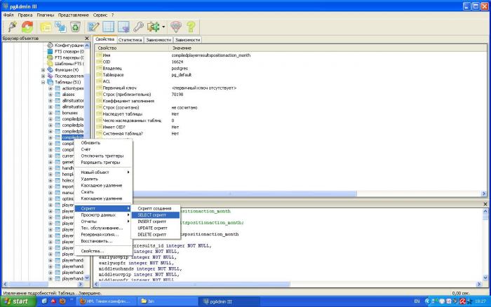Open the Отчёты submenu
The width and height of the screenshot is (491, 307).
pos(103,221)
